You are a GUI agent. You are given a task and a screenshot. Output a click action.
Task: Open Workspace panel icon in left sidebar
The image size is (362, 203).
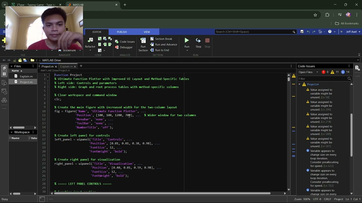[4, 74]
